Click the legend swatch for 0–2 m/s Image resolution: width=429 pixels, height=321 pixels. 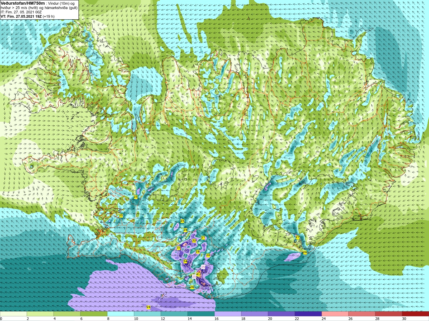coord(13,314)
